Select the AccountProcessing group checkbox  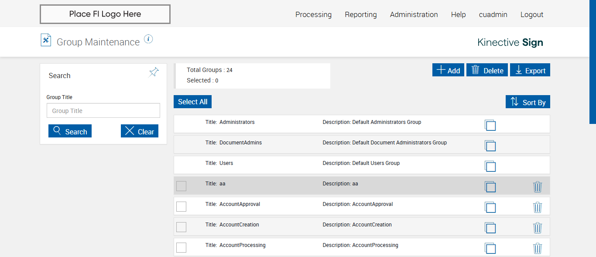[181, 247]
